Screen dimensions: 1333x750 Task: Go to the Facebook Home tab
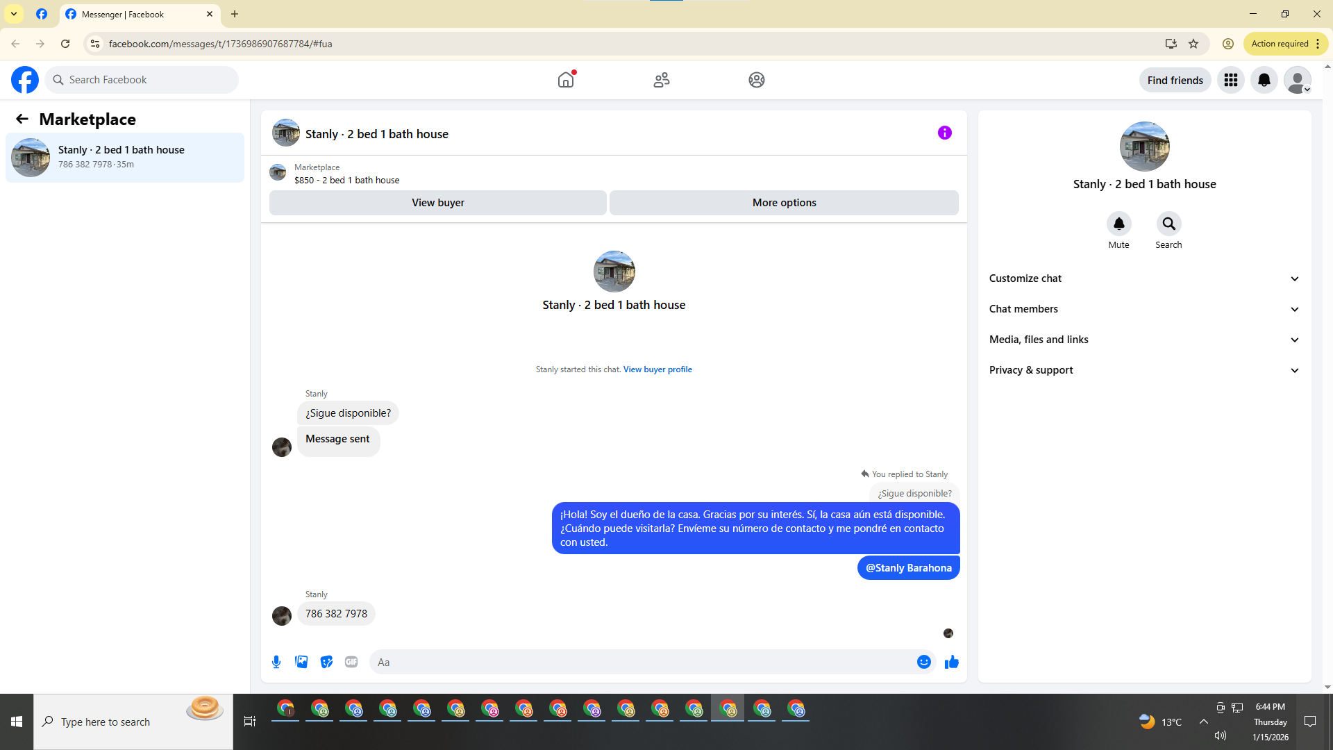click(566, 80)
